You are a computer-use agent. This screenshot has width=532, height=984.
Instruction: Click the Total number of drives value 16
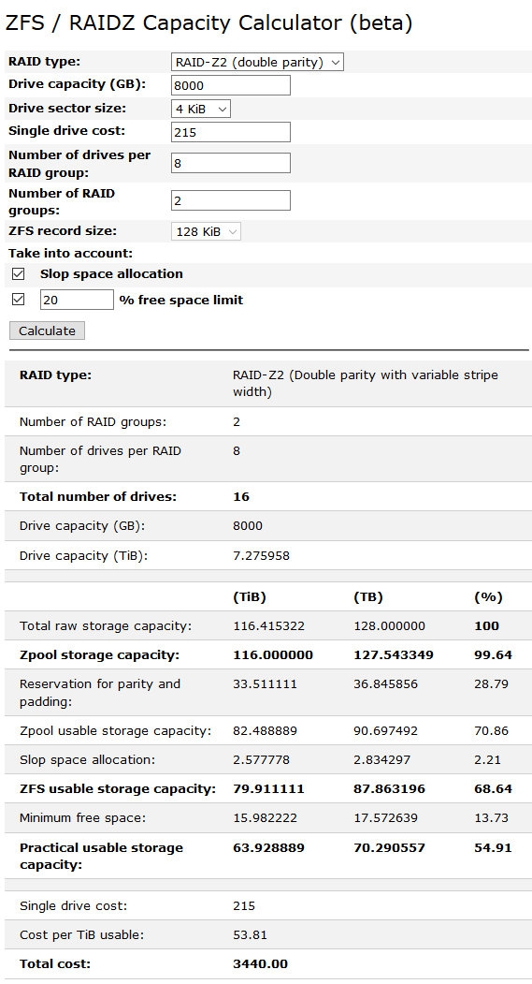tap(241, 497)
